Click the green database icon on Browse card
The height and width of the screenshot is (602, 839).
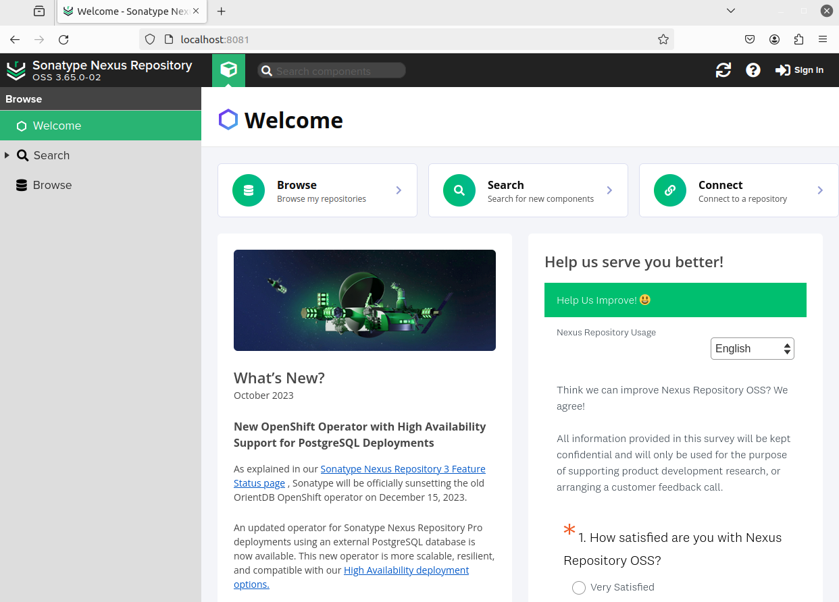(249, 190)
